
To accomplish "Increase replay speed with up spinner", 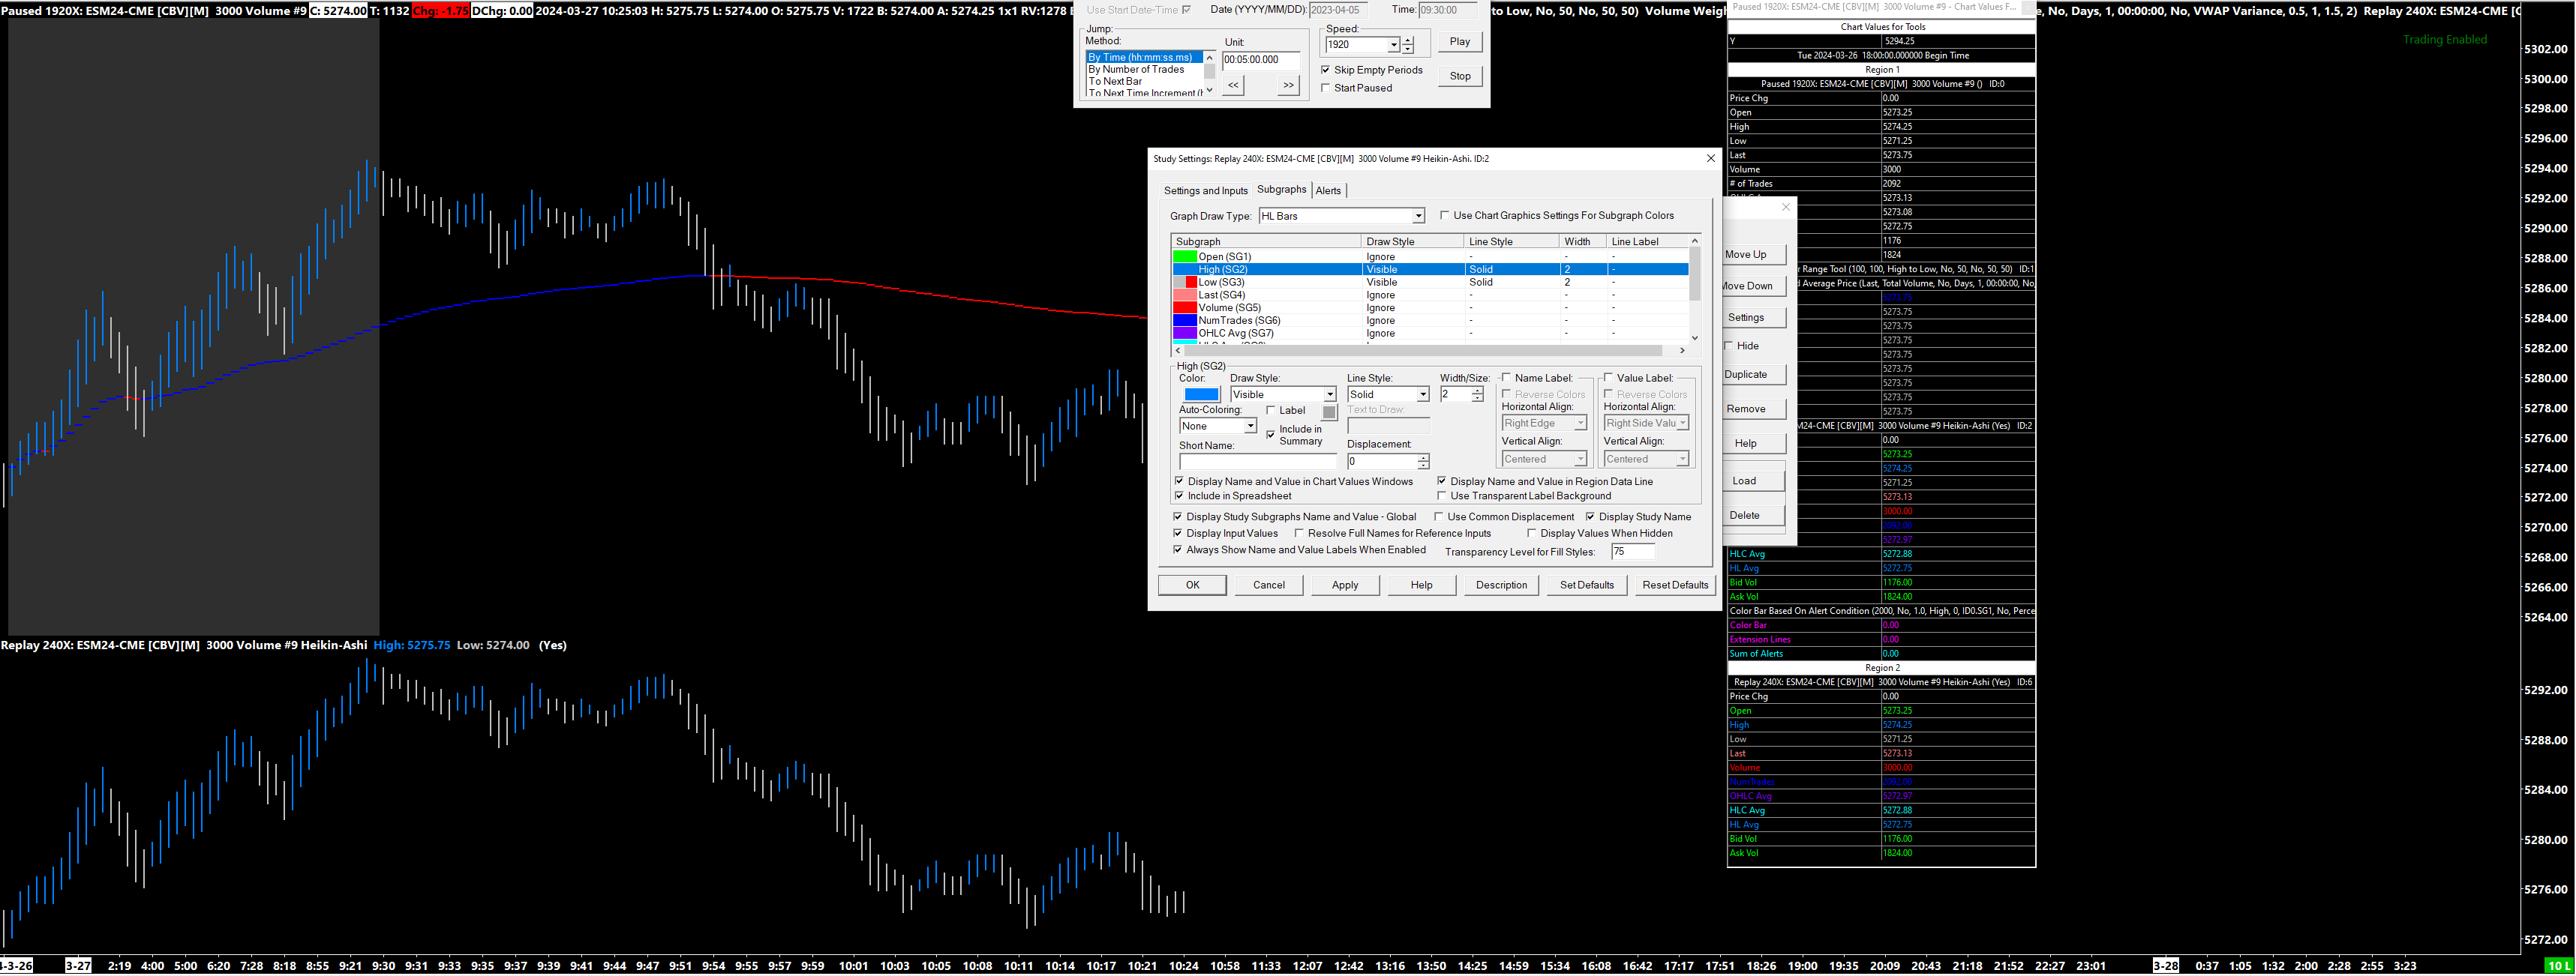I will click(1408, 40).
